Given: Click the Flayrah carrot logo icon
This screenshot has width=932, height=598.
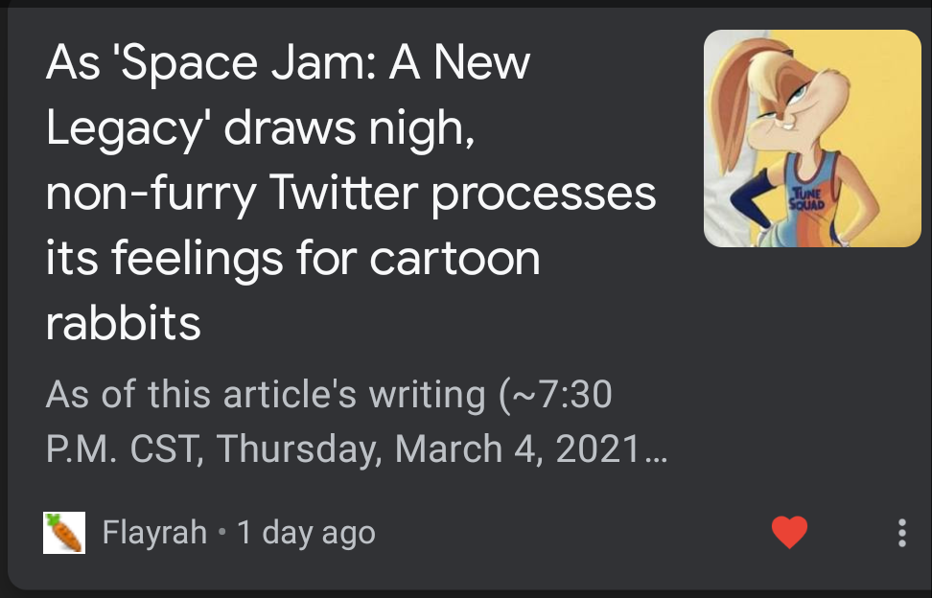Looking at the screenshot, I should 64,532.
